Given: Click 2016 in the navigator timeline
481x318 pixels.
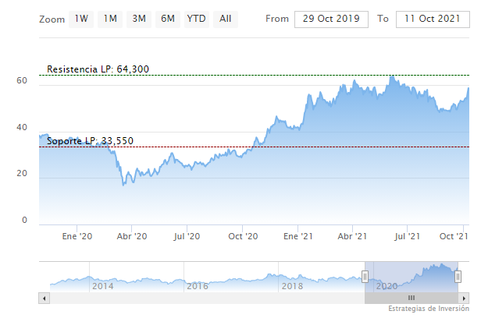Looking at the screenshot, I should point(198,286).
